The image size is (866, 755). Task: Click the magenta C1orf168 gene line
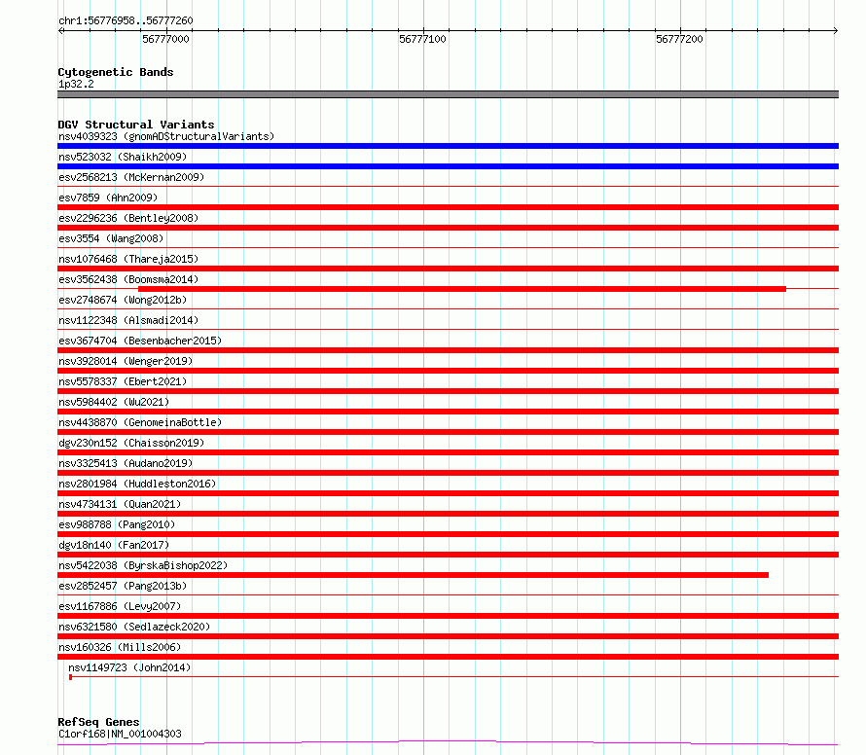(x=448, y=743)
